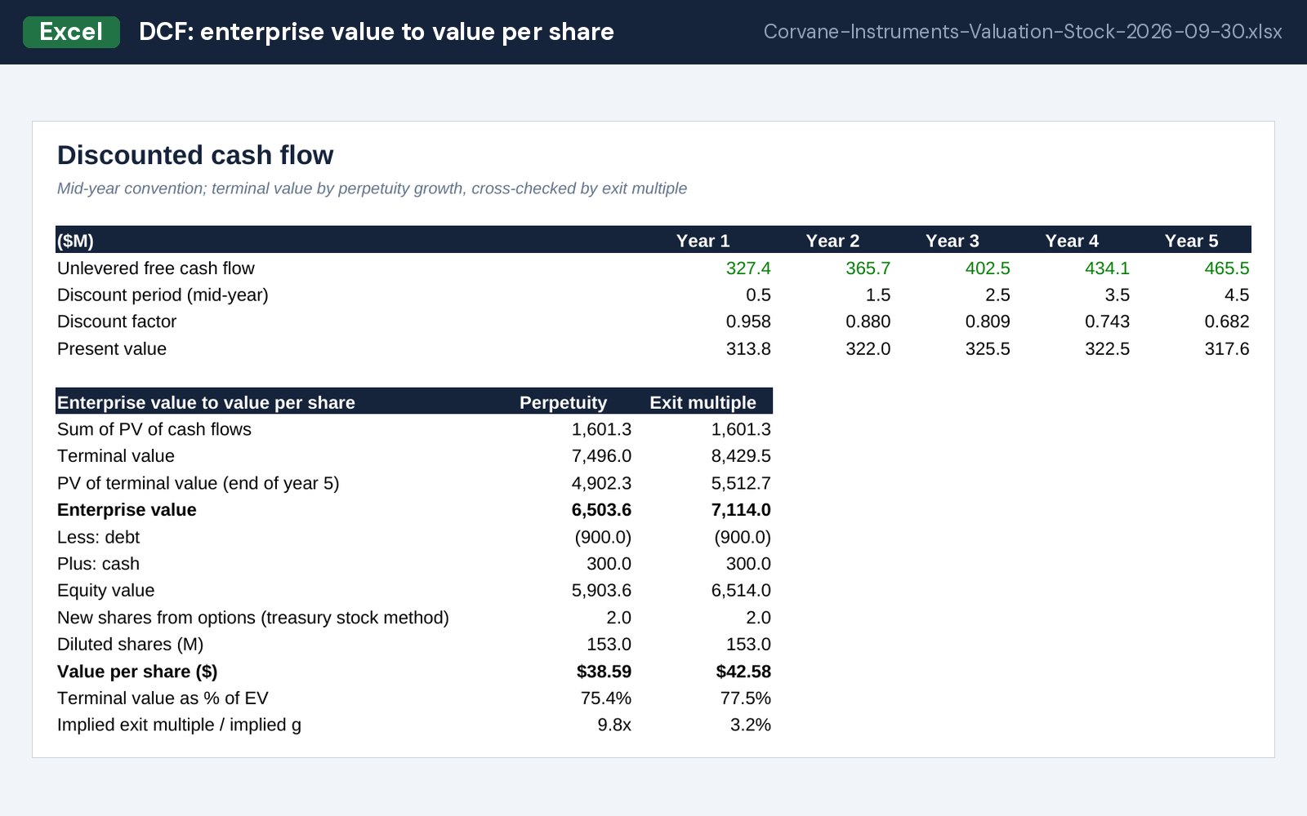Click the Less: debt row label
Image resolution: width=1307 pixels, height=816 pixels.
coord(98,537)
